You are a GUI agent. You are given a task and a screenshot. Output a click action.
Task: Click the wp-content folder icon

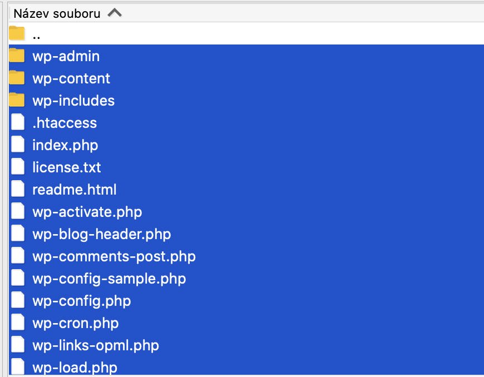pyautogui.click(x=17, y=78)
